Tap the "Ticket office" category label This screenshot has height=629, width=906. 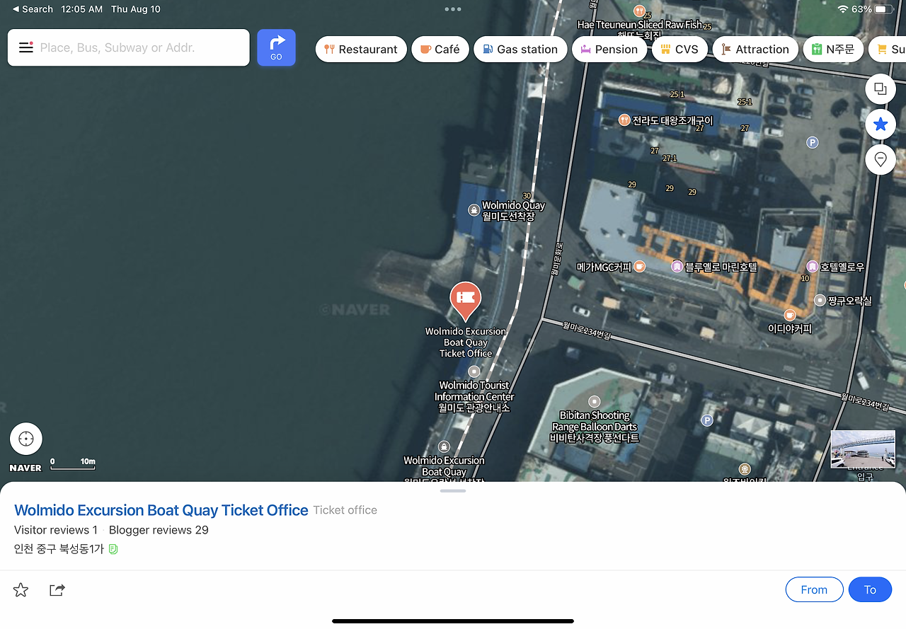coord(345,510)
